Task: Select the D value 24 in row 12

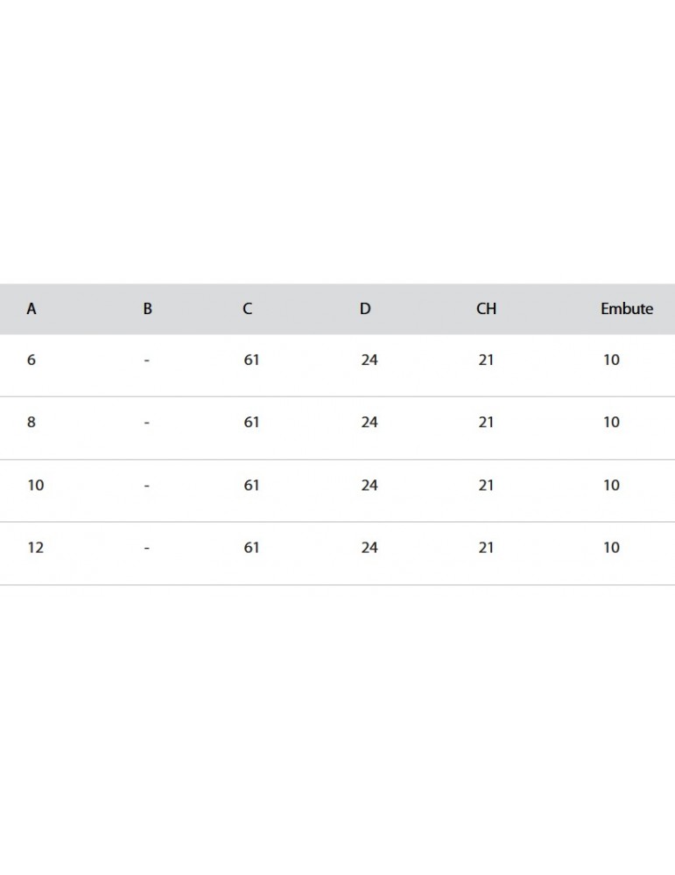Action: click(x=369, y=547)
